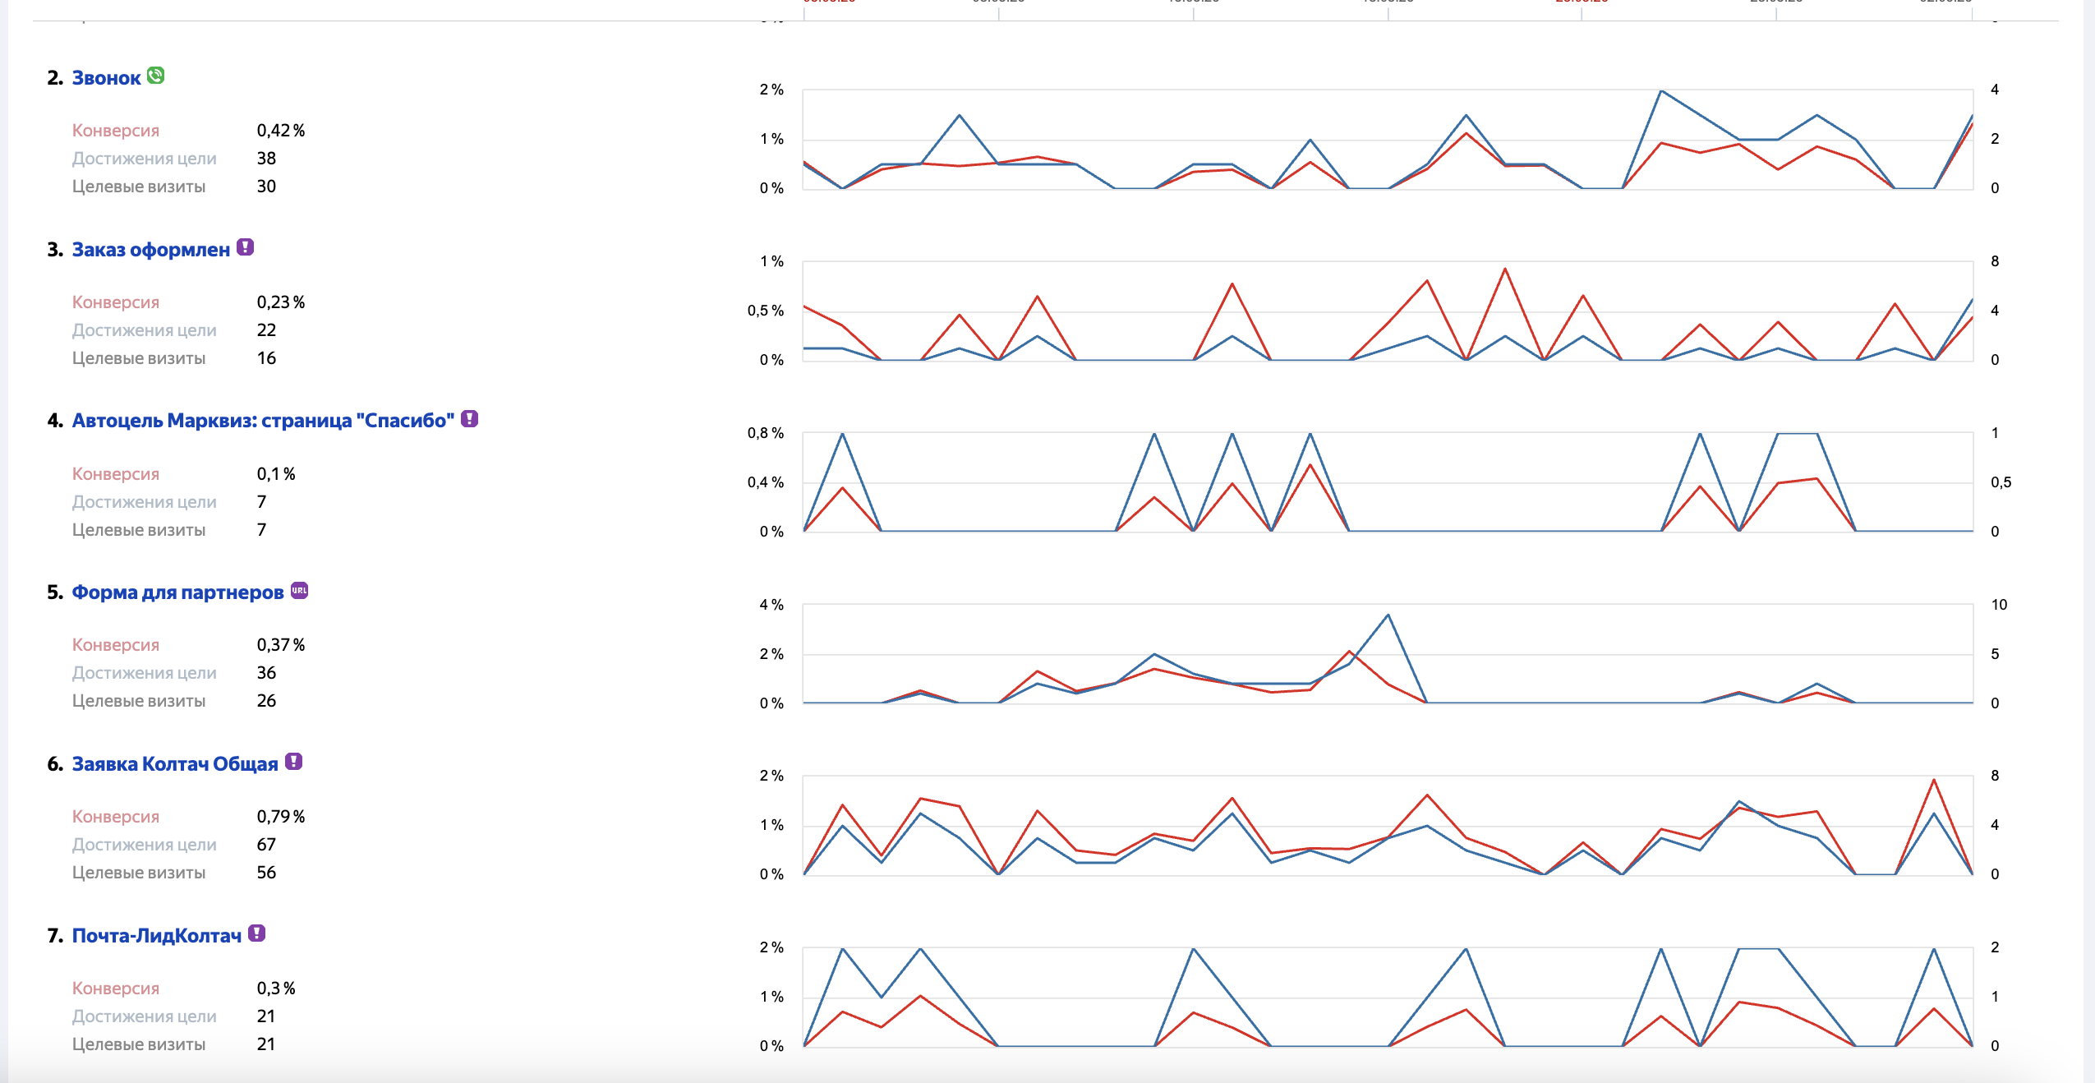Click the Целевые визиты label under Почта-ЛидКолтач
This screenshot has height=1083, width=2095.
(x=139, y=1044)
